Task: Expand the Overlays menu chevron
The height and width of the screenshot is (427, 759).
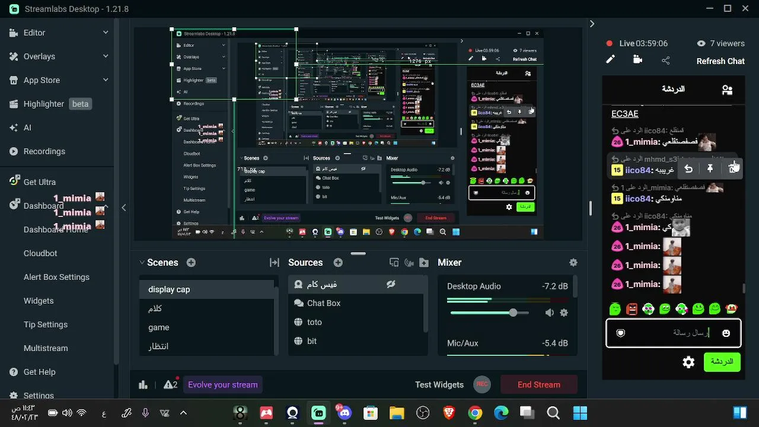Action: pos(106,56)
